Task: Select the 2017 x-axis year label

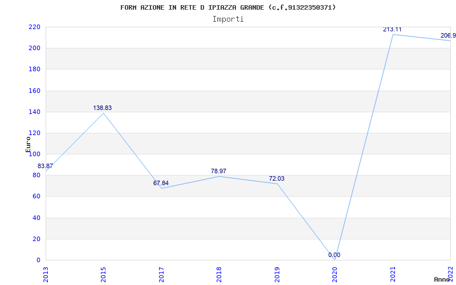Action: (161, 274)
